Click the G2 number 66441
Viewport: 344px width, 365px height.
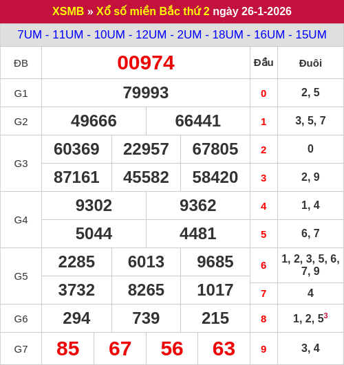pyautogui.click(x=198, y=121)
